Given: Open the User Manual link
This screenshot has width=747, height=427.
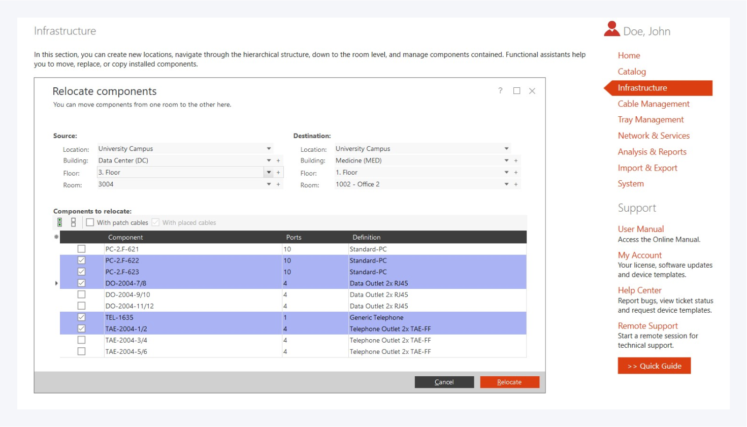Looking at the screenshot, I should (x=640, y=229).
